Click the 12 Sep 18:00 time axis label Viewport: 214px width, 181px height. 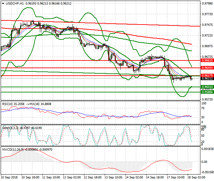[x=92, y=177]
